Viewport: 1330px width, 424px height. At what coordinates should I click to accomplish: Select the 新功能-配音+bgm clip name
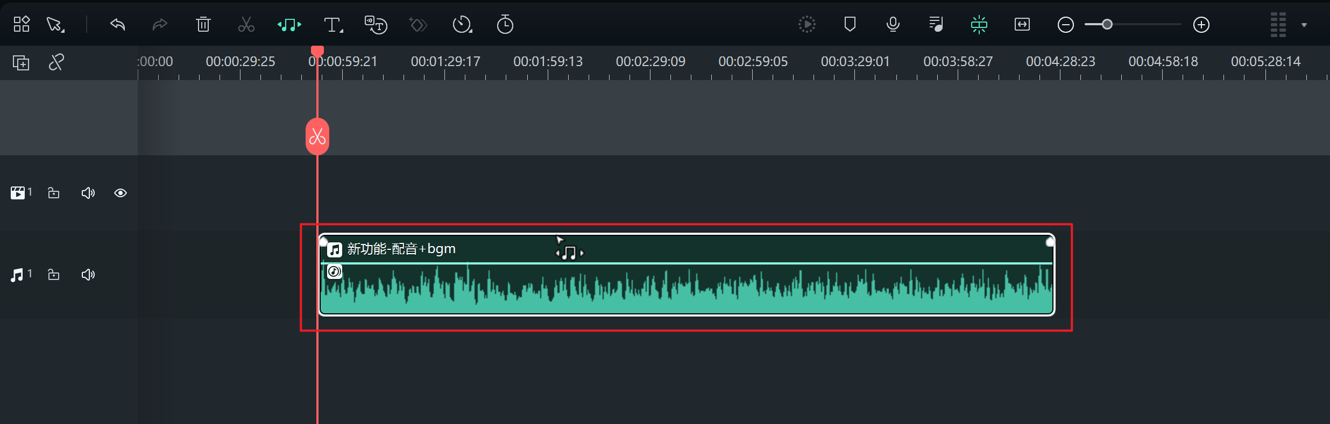click(401, 249)
